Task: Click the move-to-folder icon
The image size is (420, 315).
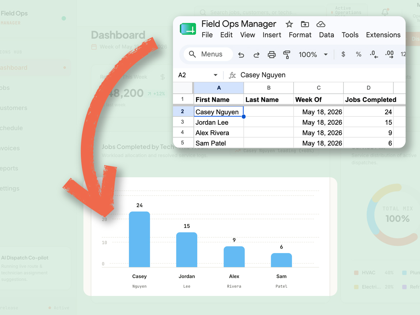Action: (x=305, y=24)
